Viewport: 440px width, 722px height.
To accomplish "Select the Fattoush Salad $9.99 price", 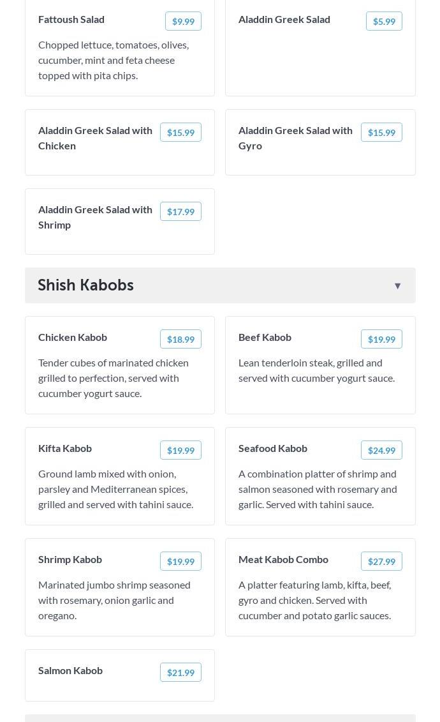I will [x=183, y=22].
